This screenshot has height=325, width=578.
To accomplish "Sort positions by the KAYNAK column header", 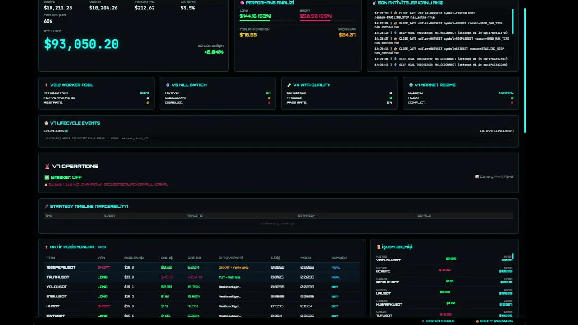I will pos(339,258).
